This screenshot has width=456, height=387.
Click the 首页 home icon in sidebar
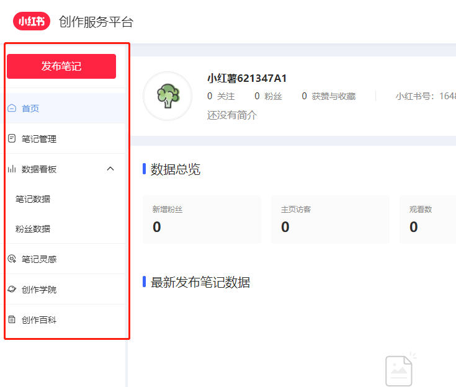click(x=12, y=109)
